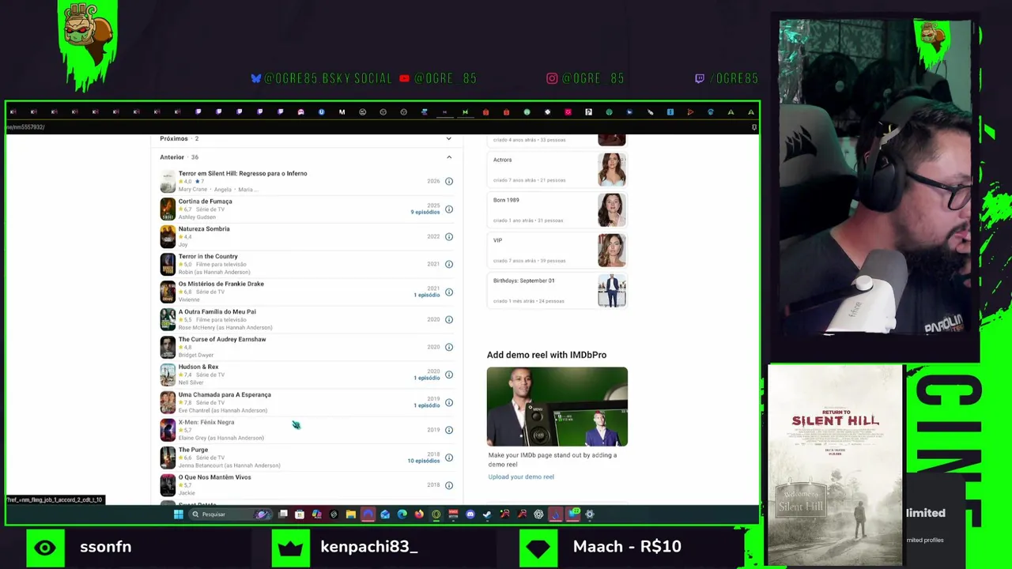Open 9 episódios for Cortina de Fumaça
1012x569 pixels.
425,213
